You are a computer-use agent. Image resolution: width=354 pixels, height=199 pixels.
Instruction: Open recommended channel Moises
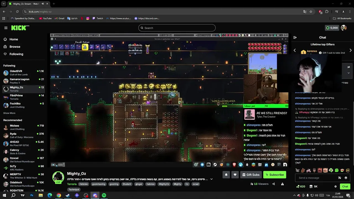tap(24, 127)
